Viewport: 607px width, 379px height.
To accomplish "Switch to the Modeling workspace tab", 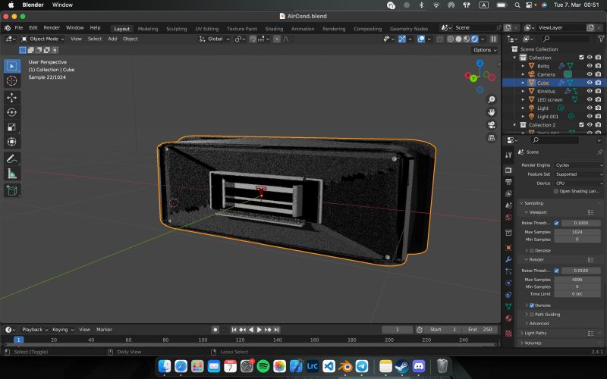I will pos(148,29).
